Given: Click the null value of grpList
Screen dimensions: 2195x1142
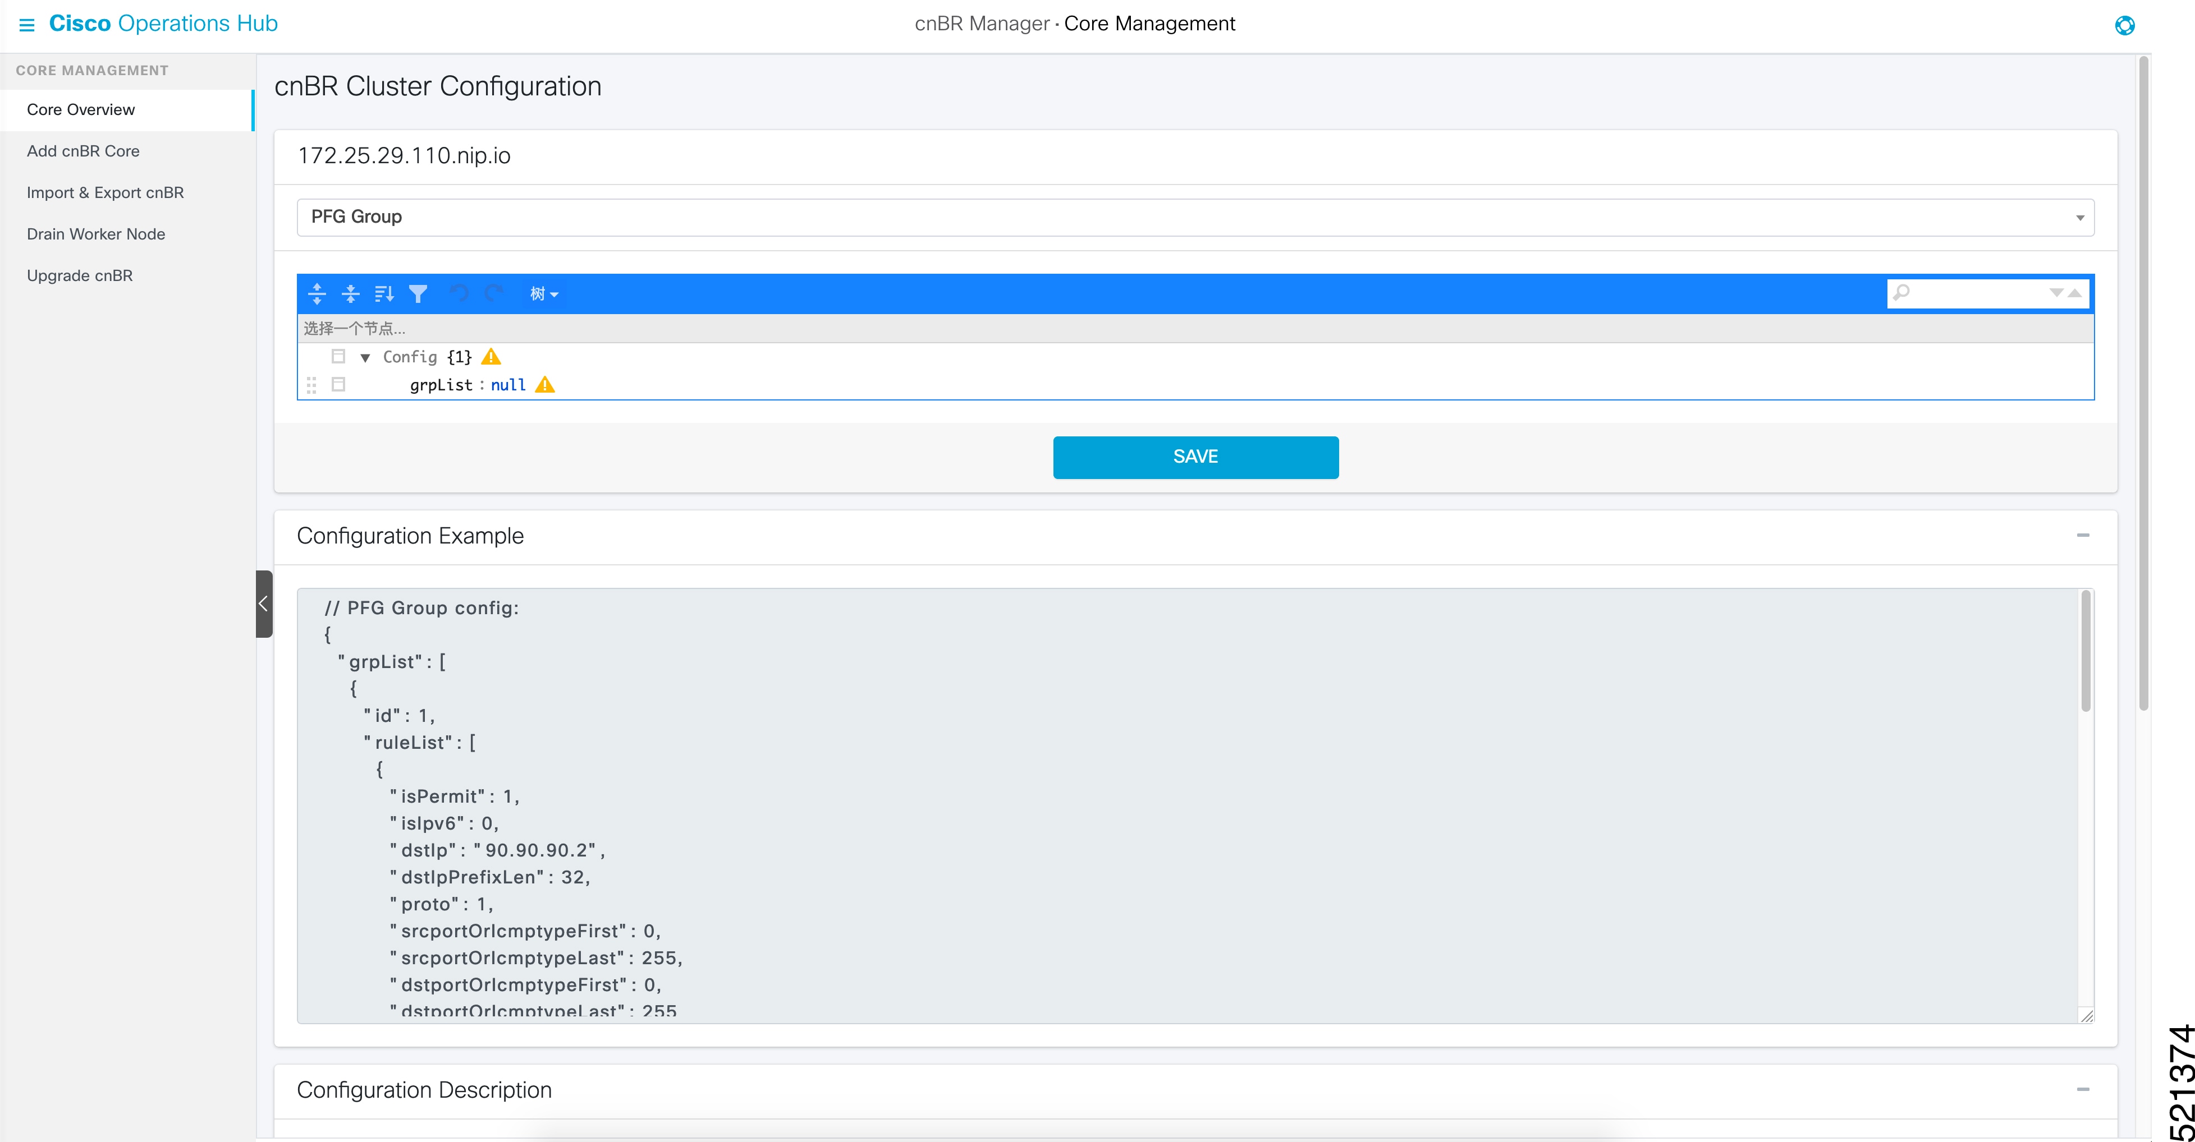Looking at the screenshot, I should tap(508, 385).
